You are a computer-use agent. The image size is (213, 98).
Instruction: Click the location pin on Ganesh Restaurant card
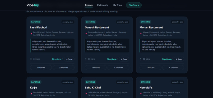pos(86,34)
